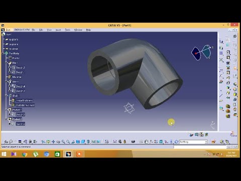241x181 pixels.
Task: Open the Tools menu
Action: pyautogui.click(x=68, y=30)
